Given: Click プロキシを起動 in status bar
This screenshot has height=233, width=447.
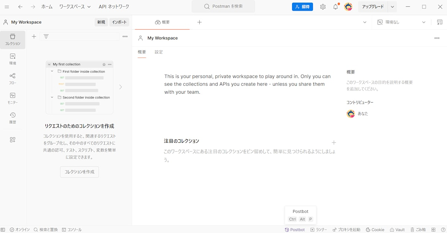Looking at the screenshot, I should coord(346,230).
